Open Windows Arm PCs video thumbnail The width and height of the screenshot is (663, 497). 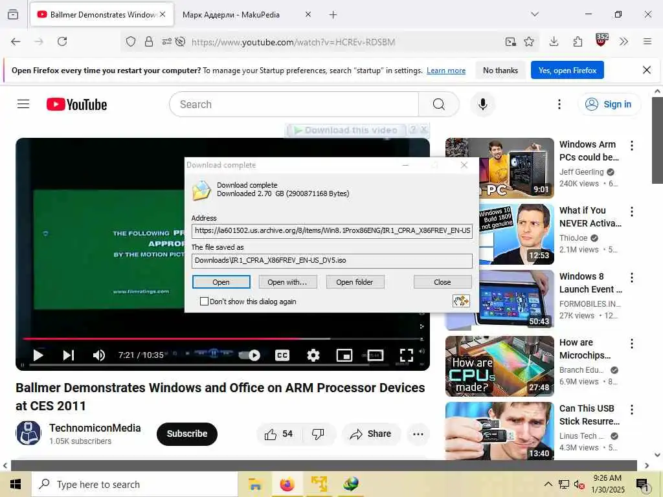pos(499,168)
